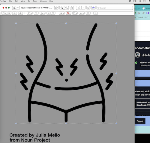Click the top-left selection handle
This screenshot has height=143, width=150.
(16, 23)
